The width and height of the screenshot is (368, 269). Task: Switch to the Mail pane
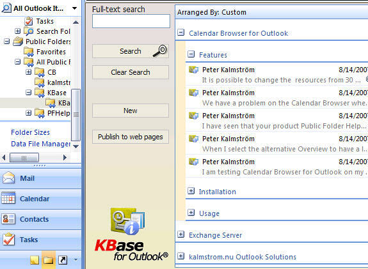(40, 178)
